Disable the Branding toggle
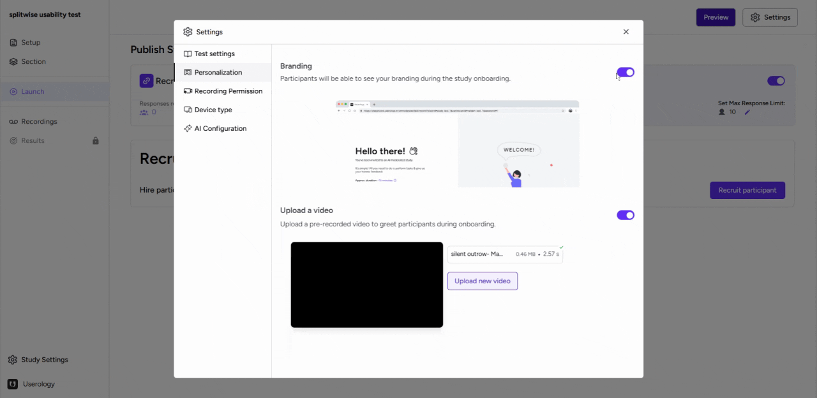Viewport: 817px width, 398px height. coord(626,72)
